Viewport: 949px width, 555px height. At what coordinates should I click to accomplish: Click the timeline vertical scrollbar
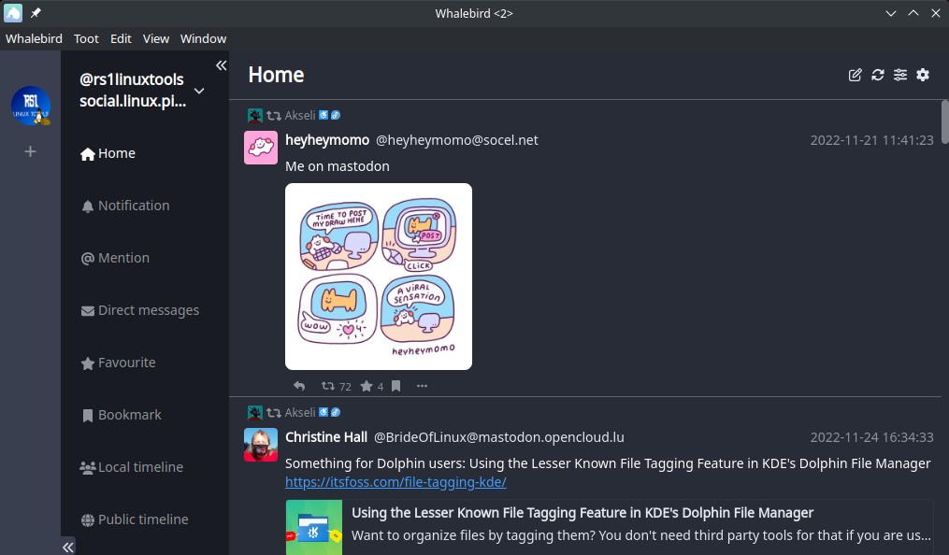(944, 121)
